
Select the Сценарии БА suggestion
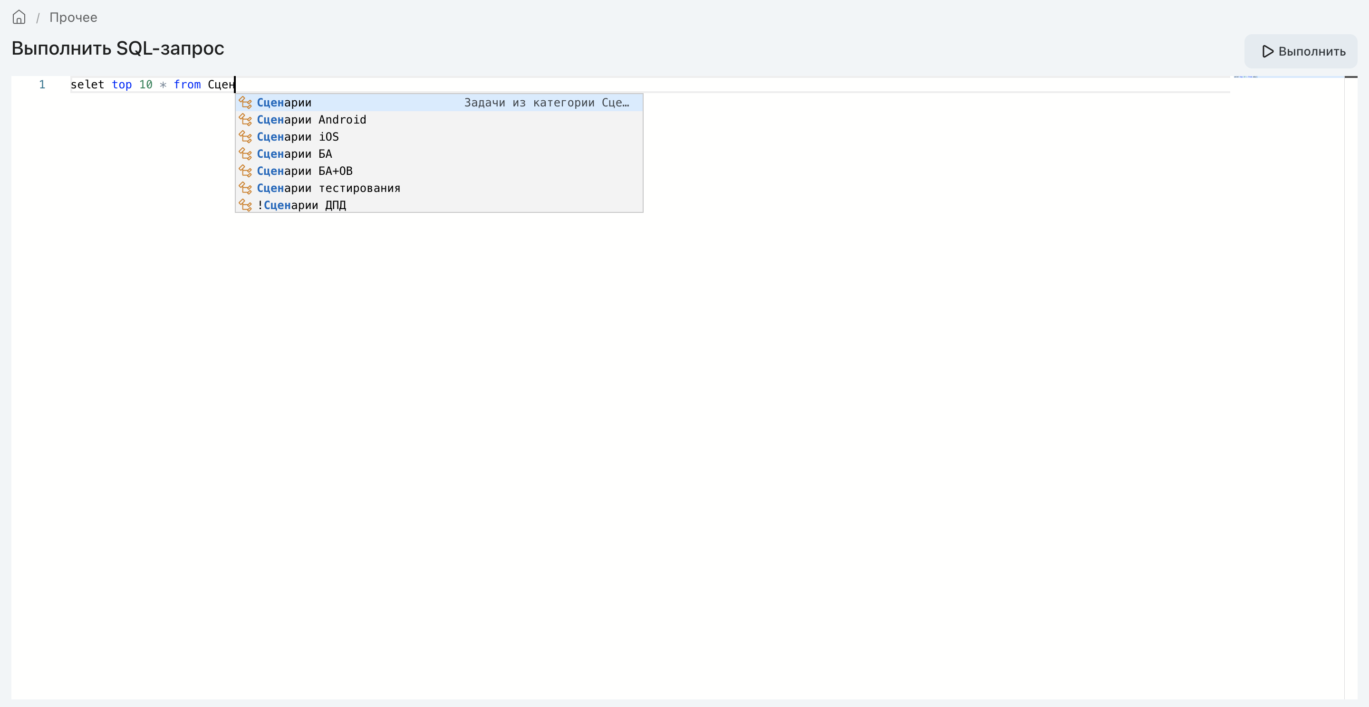click(439, 153)
